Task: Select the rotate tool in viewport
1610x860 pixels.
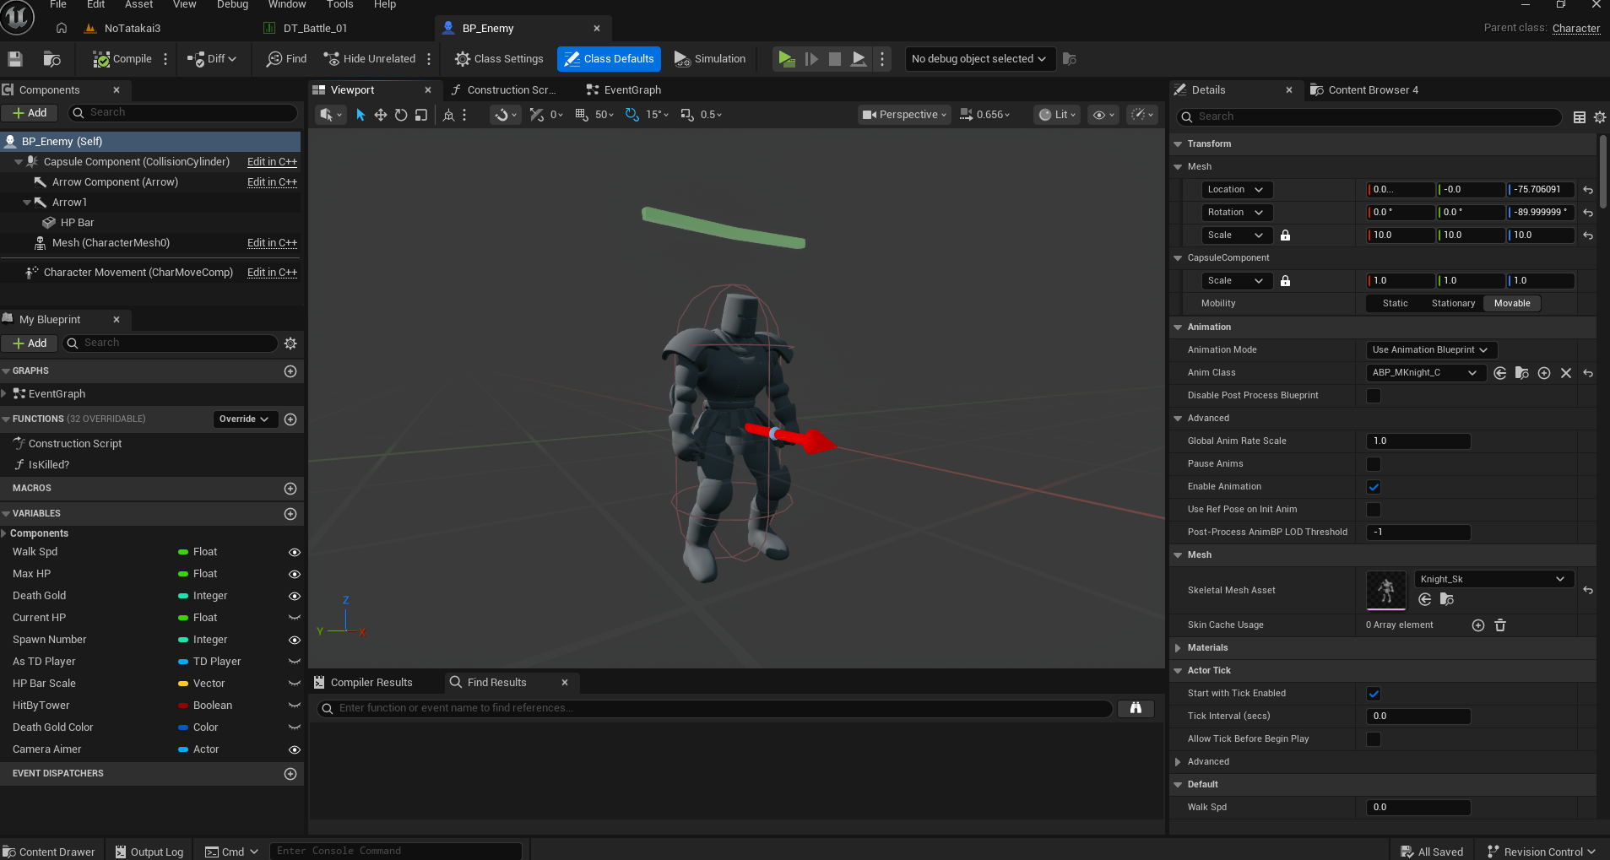Action: pos(401,115)
